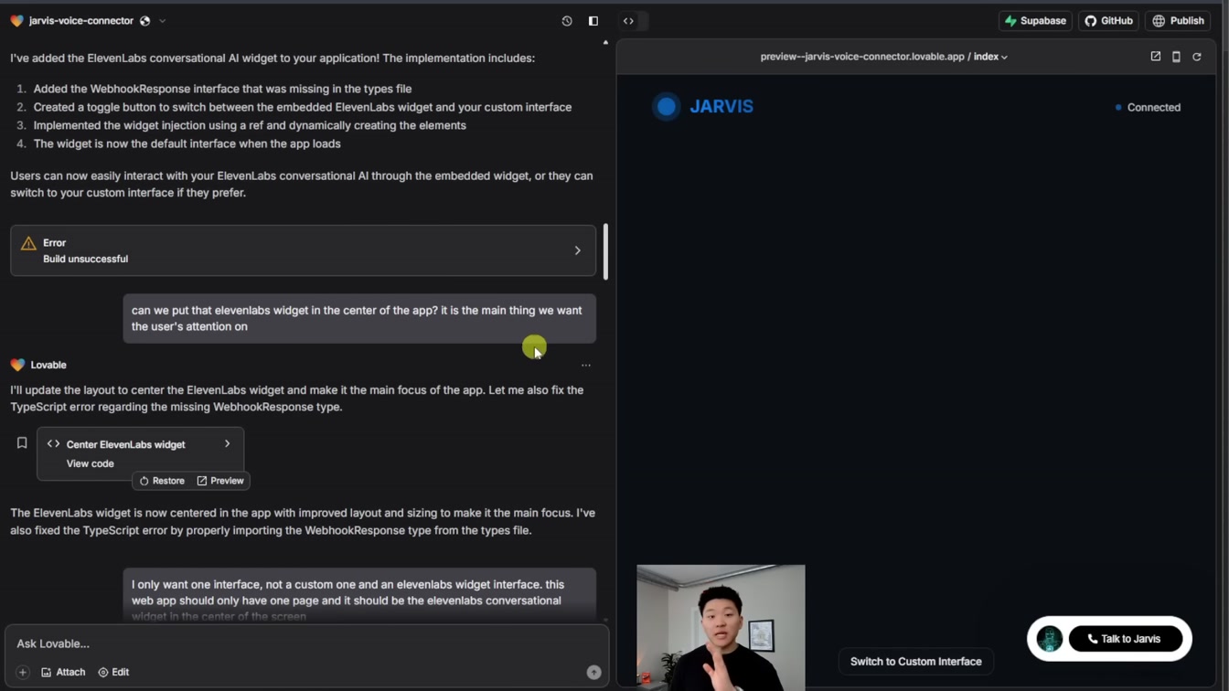1229x691 pixels.
Task: Open the version history clock icon
Action: click(x=567, y=21)
